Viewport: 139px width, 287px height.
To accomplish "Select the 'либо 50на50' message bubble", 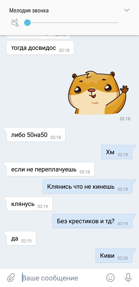I will pos(36,135).
